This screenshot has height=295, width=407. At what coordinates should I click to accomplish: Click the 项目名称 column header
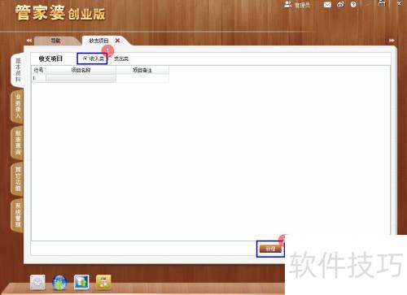[81, 70]
